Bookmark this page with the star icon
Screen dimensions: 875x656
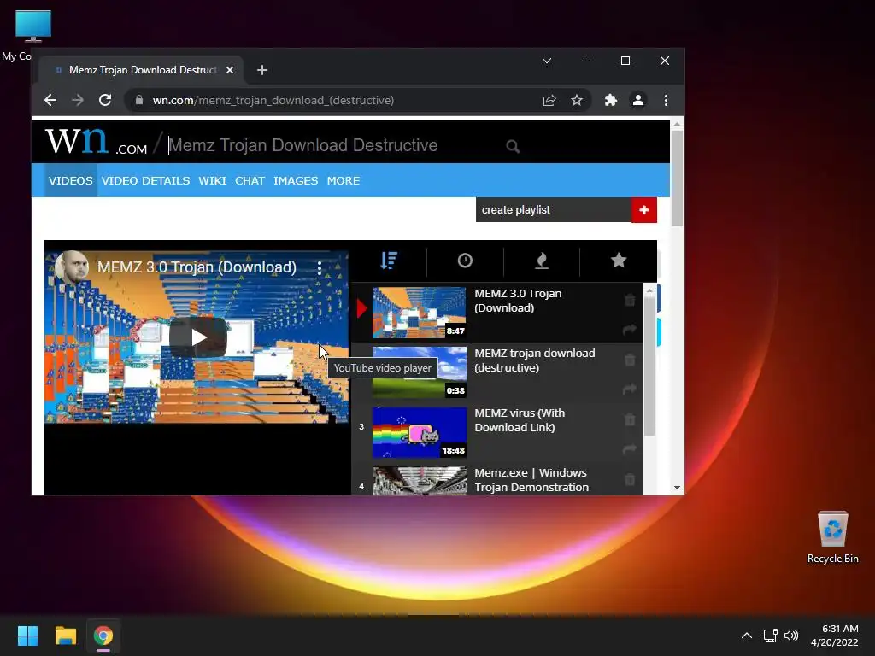577,101
